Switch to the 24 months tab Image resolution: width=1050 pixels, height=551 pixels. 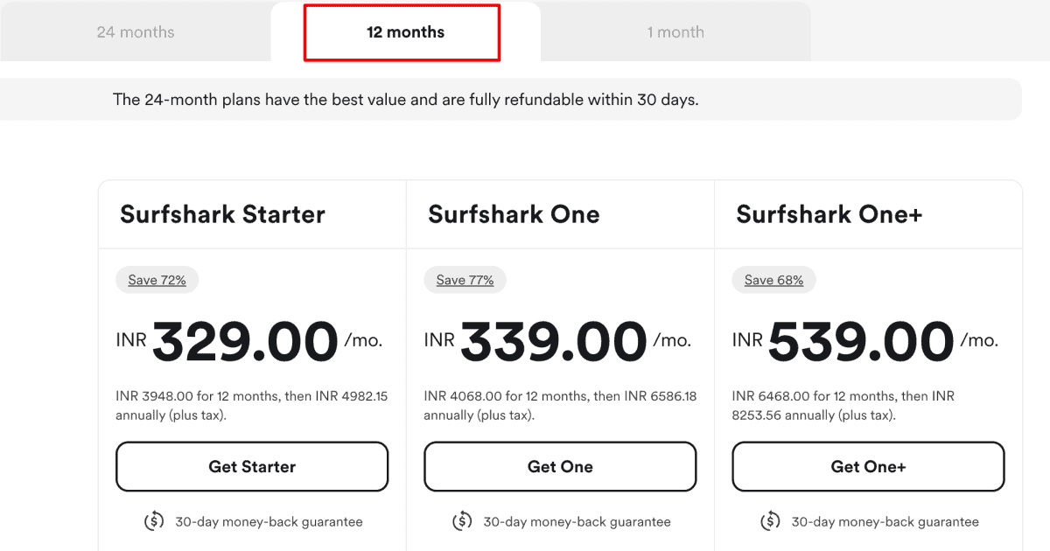coord(136,32)
